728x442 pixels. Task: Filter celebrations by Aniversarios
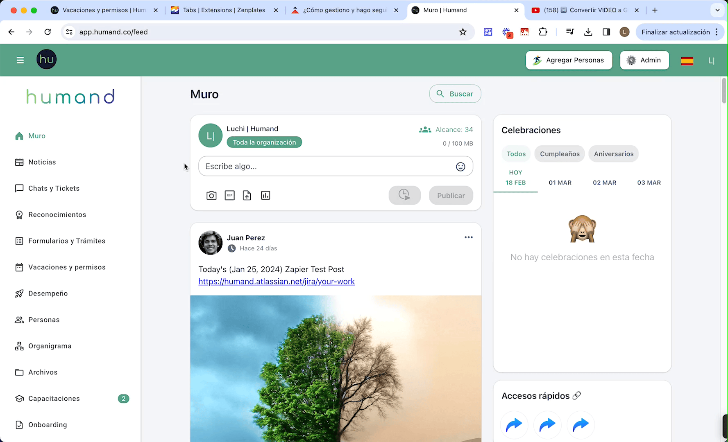[613, 154]
